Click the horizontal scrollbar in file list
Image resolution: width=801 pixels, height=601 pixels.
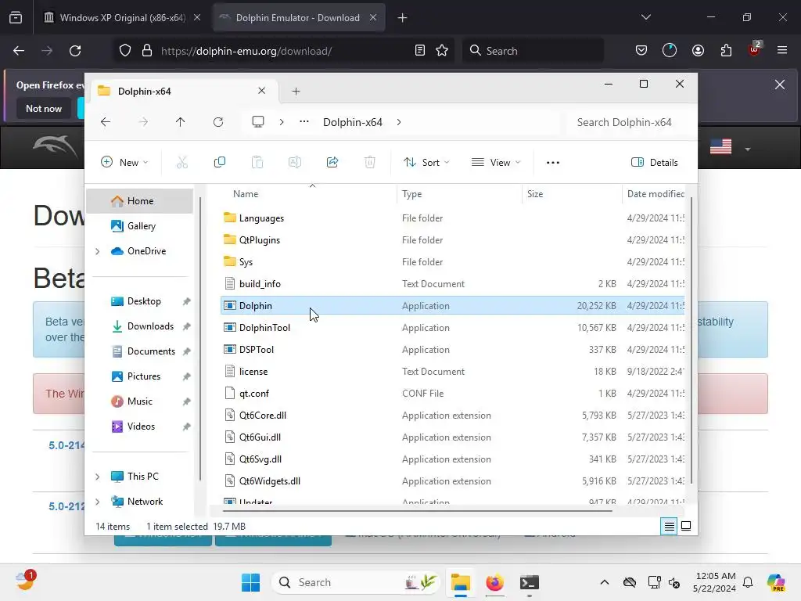(x=418, y=510)
